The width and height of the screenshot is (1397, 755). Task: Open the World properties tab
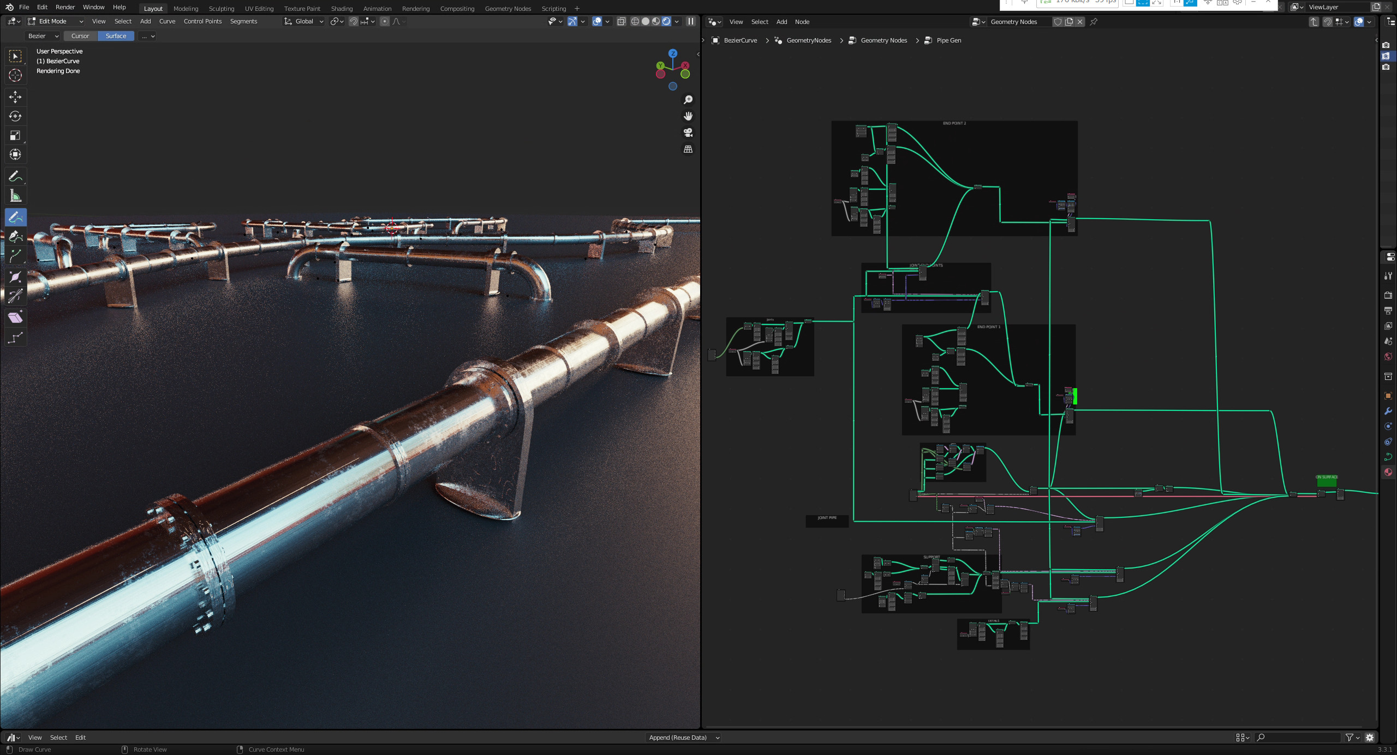[1388, 357]
